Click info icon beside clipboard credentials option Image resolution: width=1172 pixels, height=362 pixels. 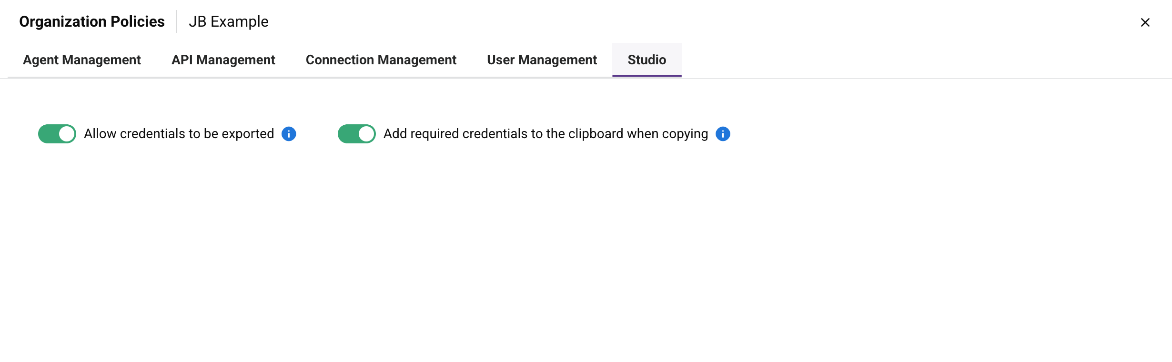point(723,134)
